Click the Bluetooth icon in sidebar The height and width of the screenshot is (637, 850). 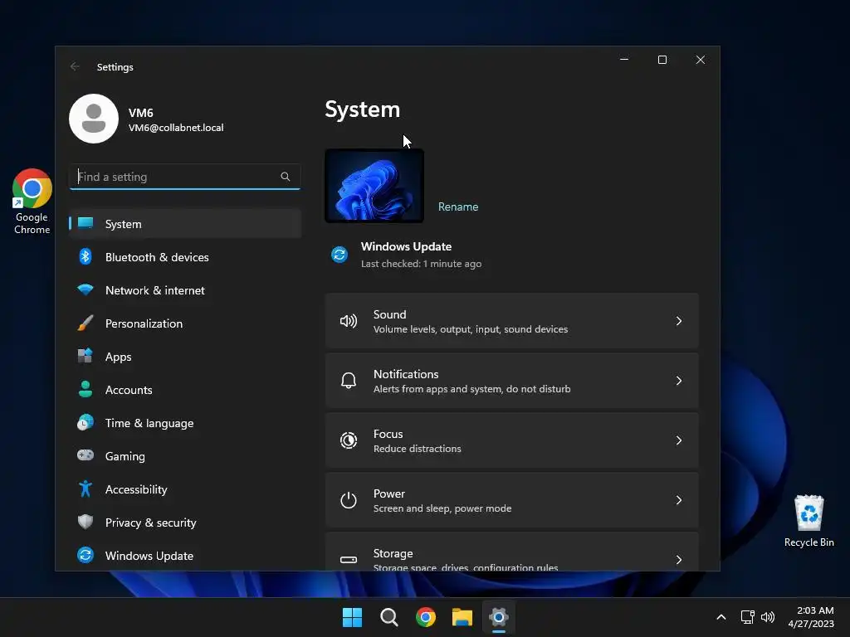85,257
